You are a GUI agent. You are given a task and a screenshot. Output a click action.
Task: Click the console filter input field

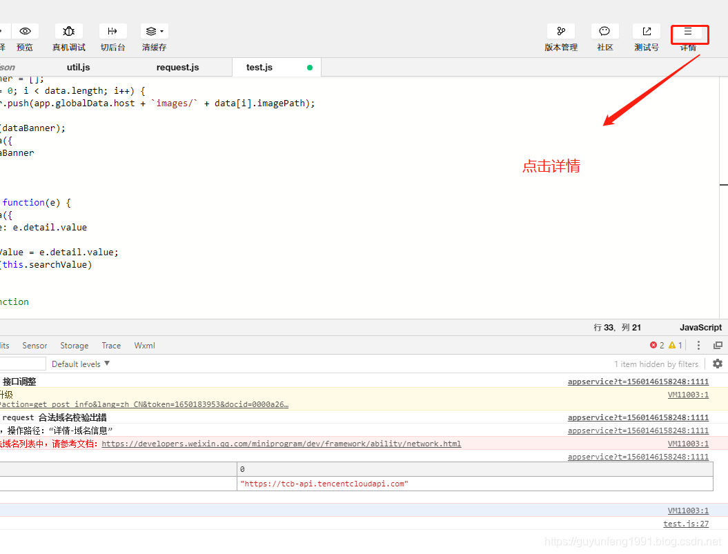pyautogui.click(x=22, y=364)
